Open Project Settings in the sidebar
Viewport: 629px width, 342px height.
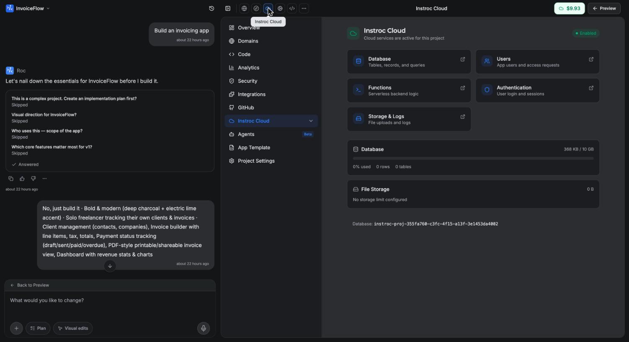(x=271, y=161)
